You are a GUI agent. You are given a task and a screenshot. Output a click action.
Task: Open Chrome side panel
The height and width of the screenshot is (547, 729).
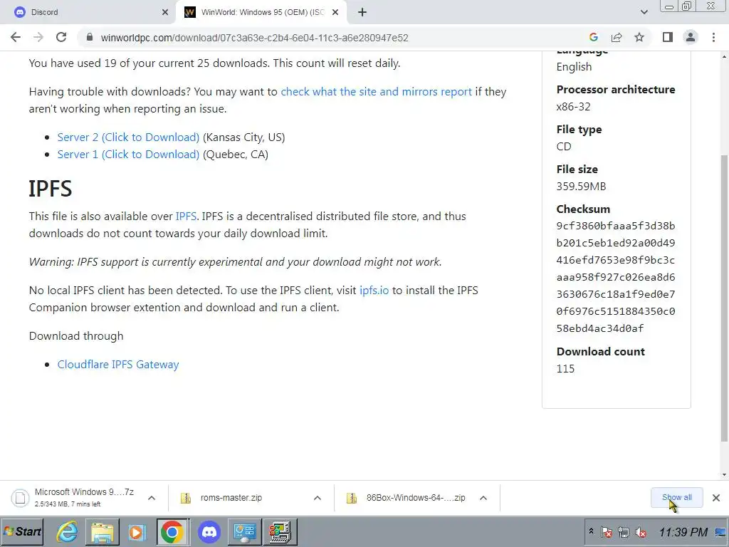click(x=668, y=37)
